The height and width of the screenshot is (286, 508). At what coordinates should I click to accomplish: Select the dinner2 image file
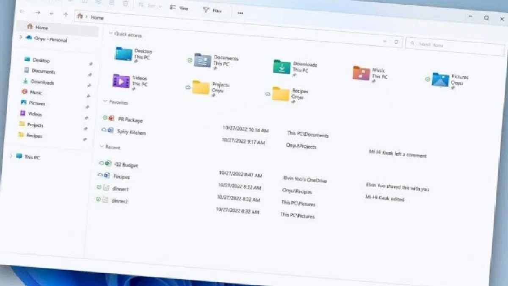112,200
